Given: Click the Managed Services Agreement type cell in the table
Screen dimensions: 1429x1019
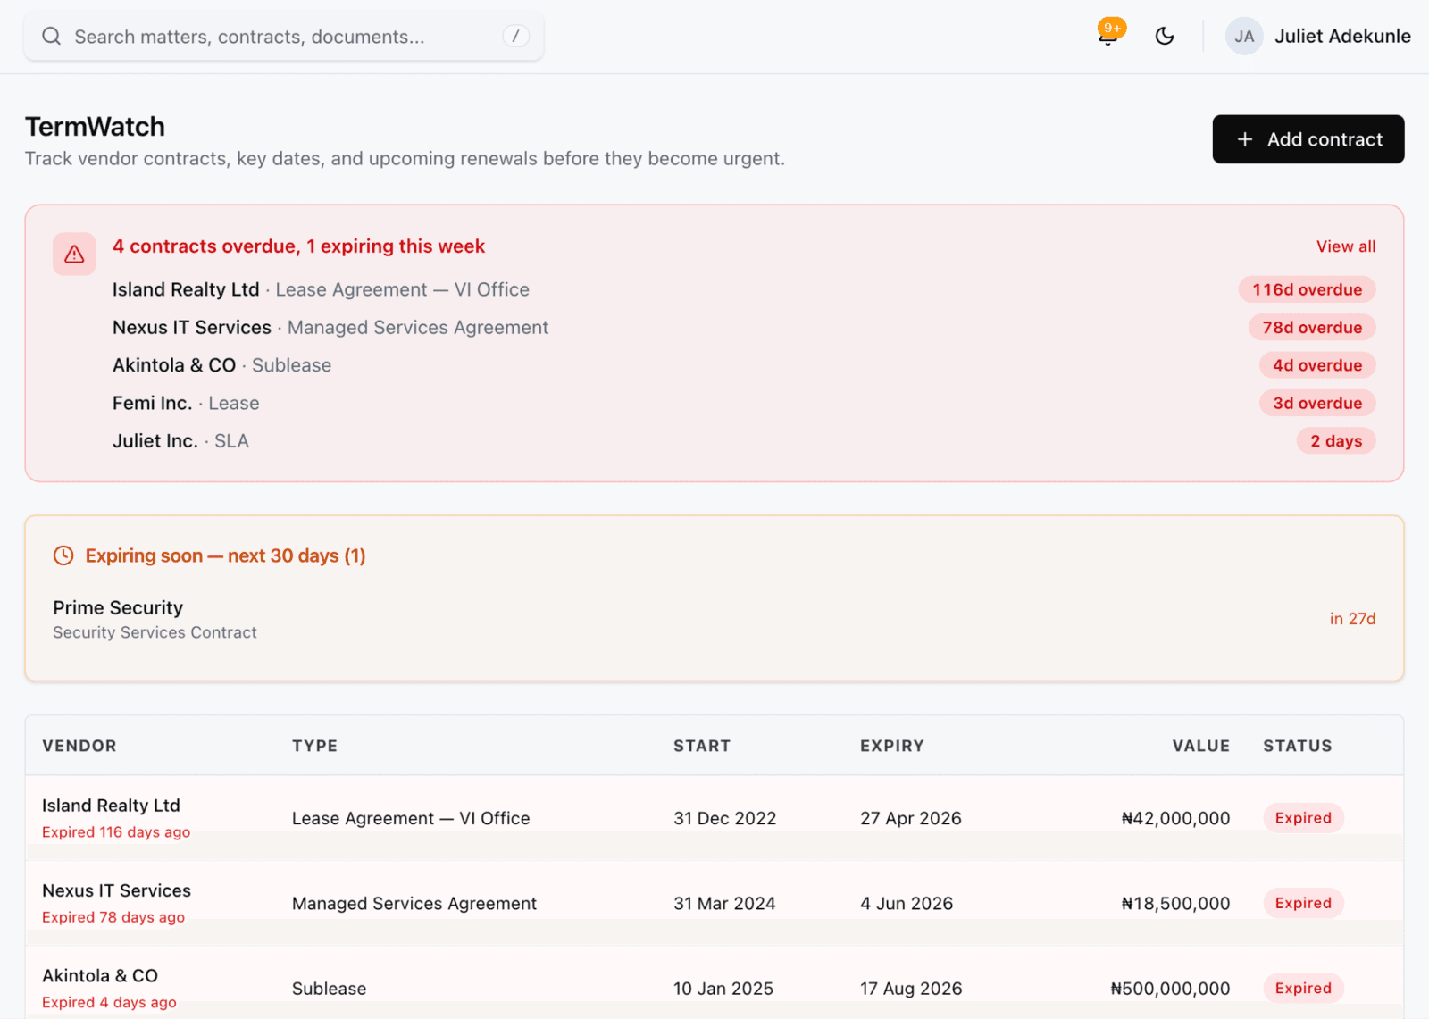Looking at the screenshot, I should tap(414, 903).
